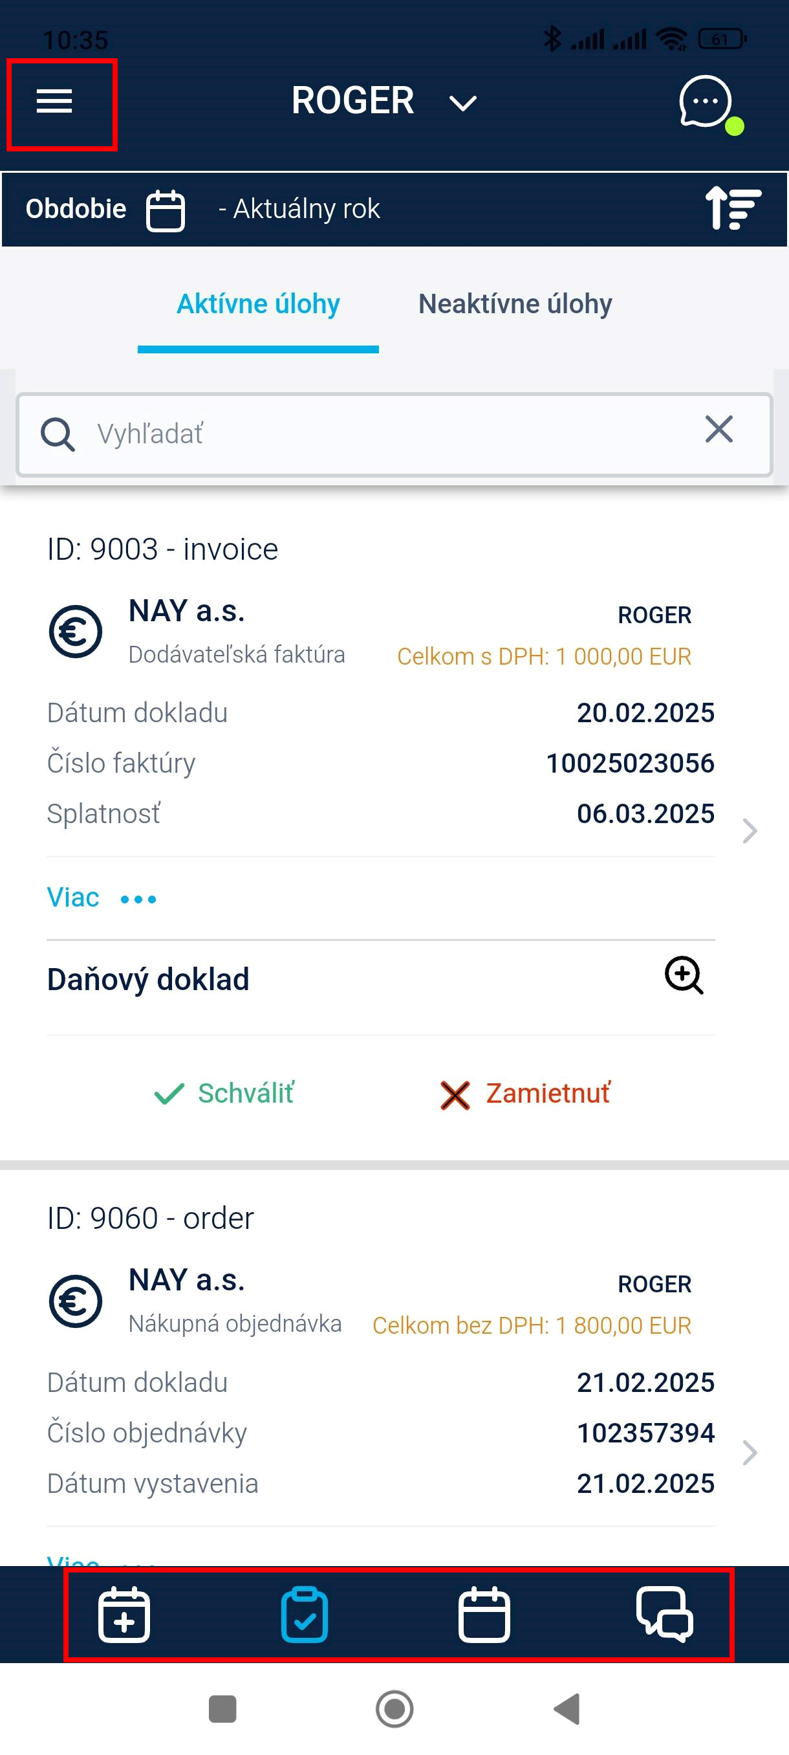Switch to the Neaktívne úlohy tab
This screenshot has height=1755, width=789.
click(x=515, y=304)
